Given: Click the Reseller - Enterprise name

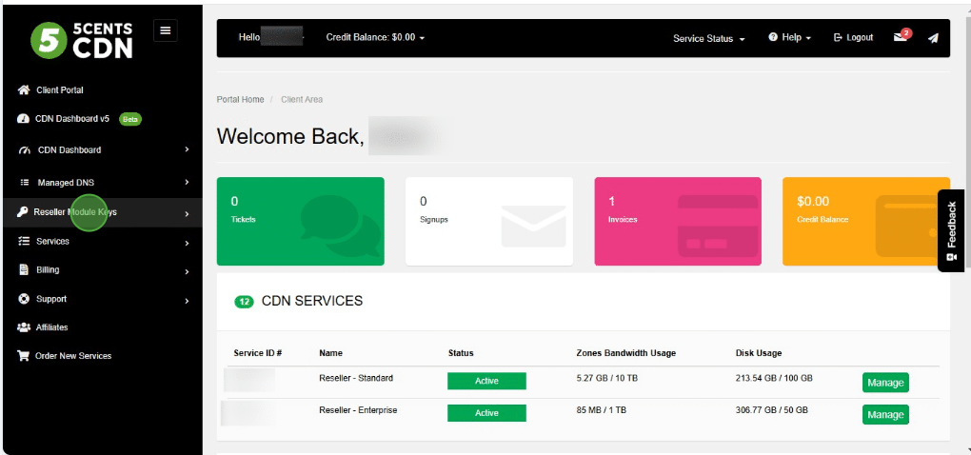Looking at the screenshot, I should point(358,410).
